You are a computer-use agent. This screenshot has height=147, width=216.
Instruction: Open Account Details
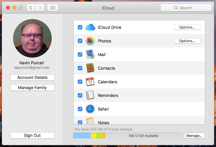tap(32, 78)
